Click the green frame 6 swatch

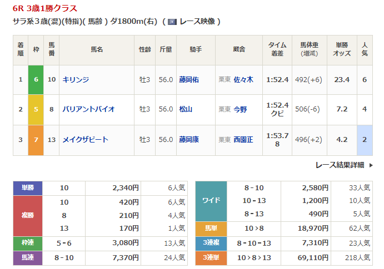tap(36, 80)
